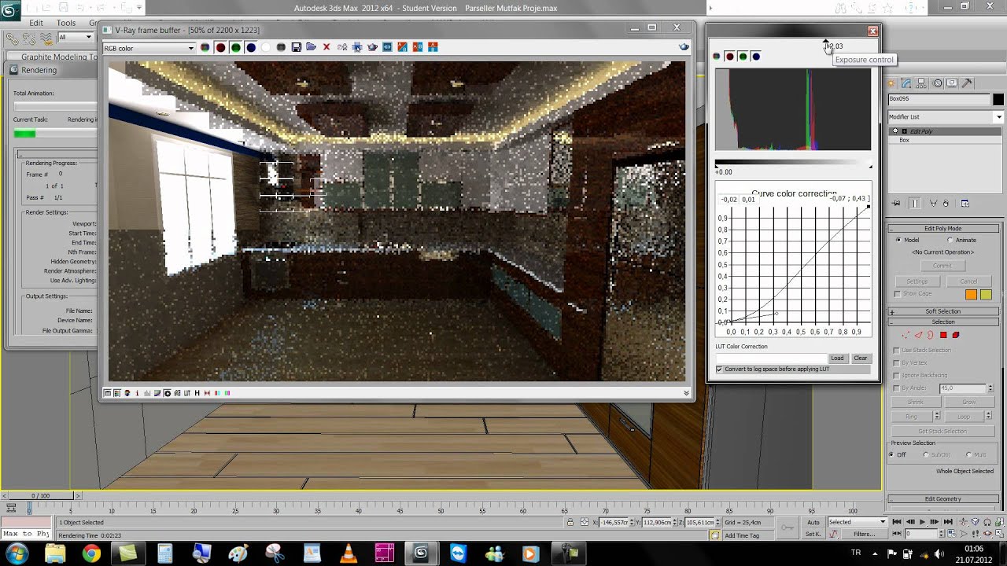Render last teapot icon in frame buffer
The height and width of the screenshot is (566, 1007).
[372, 47]
